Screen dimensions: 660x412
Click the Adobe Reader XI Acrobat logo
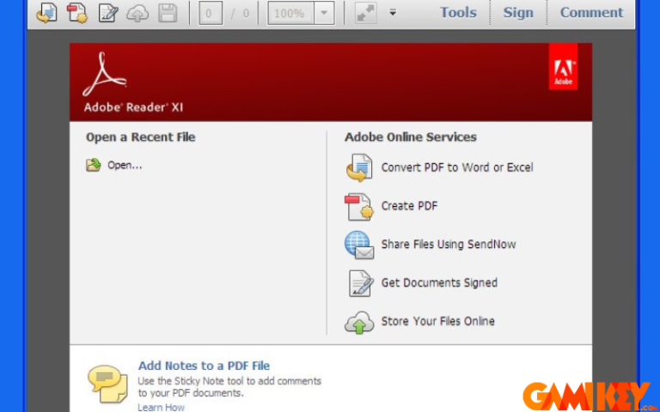point(105,74)
